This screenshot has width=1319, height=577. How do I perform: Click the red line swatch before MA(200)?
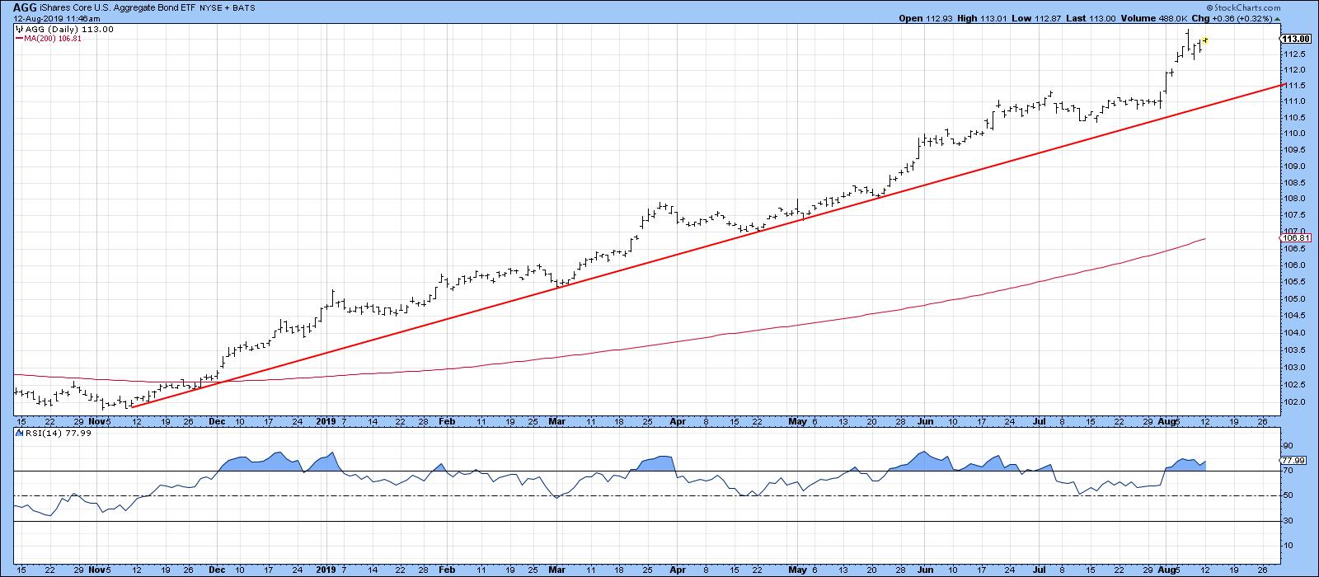pyautogui.click(x=18, y=38)
